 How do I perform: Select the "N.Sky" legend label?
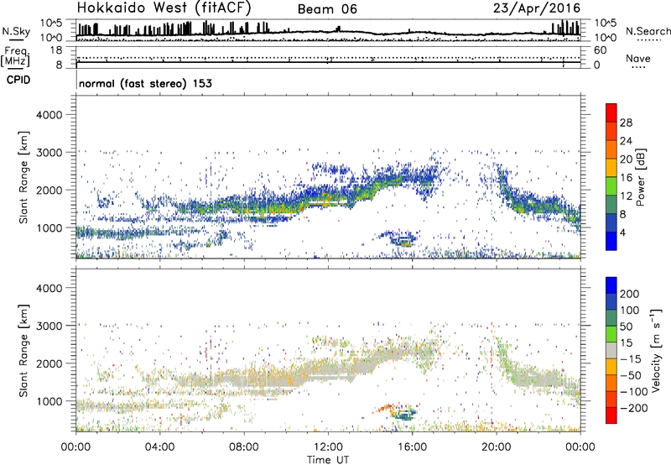point(16,31)
